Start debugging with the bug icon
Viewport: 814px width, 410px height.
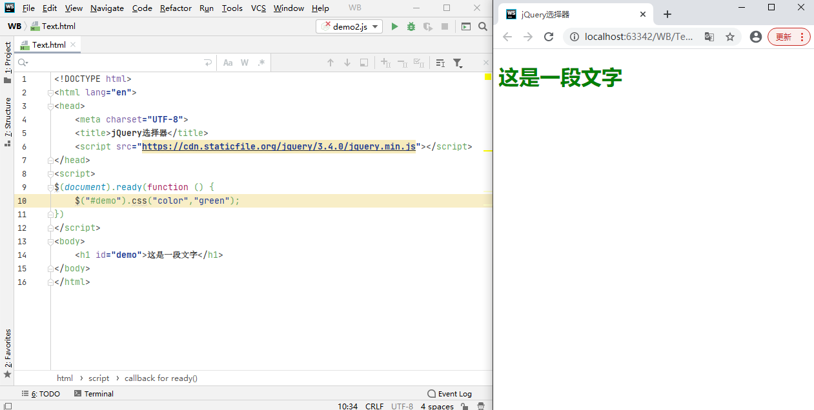point(411,26)
